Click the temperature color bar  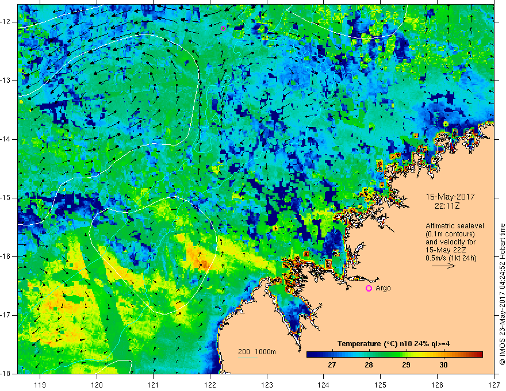coord(394,355)
